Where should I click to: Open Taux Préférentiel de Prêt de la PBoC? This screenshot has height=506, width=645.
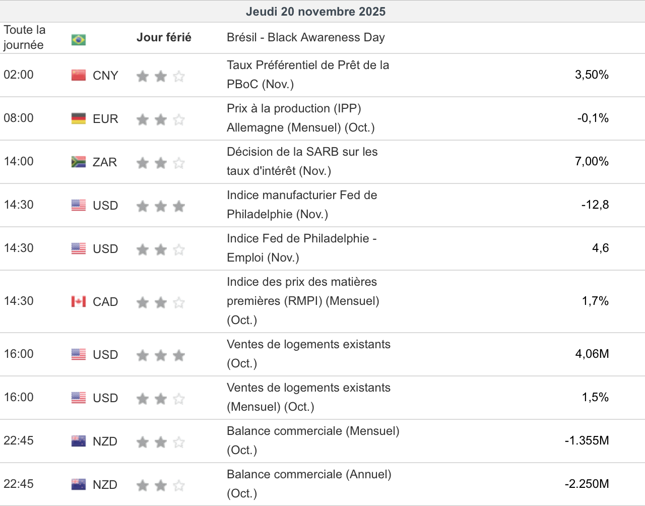tap(307, 75)
